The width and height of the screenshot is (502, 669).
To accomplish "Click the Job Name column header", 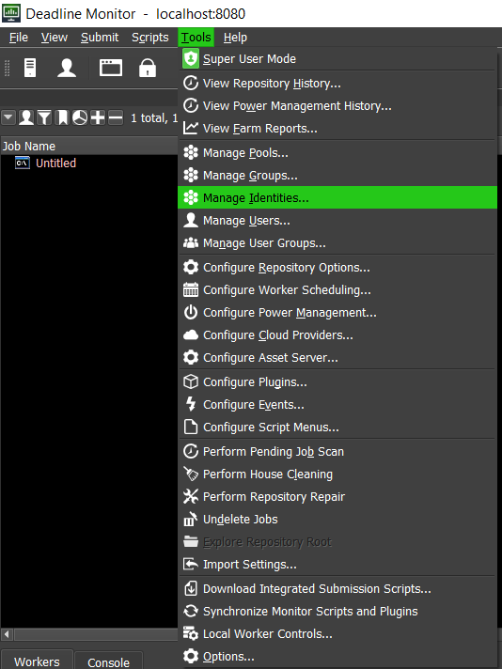I will point(88,146).
